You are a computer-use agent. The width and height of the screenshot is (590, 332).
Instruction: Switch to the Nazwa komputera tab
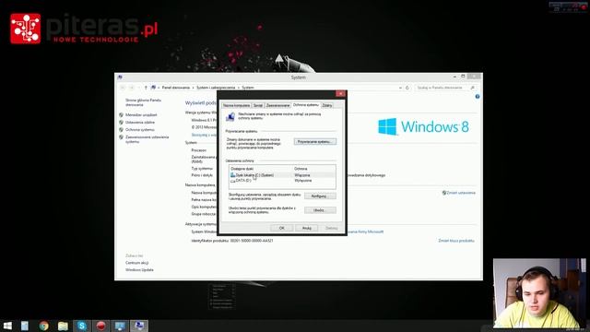tap(236, 105)
